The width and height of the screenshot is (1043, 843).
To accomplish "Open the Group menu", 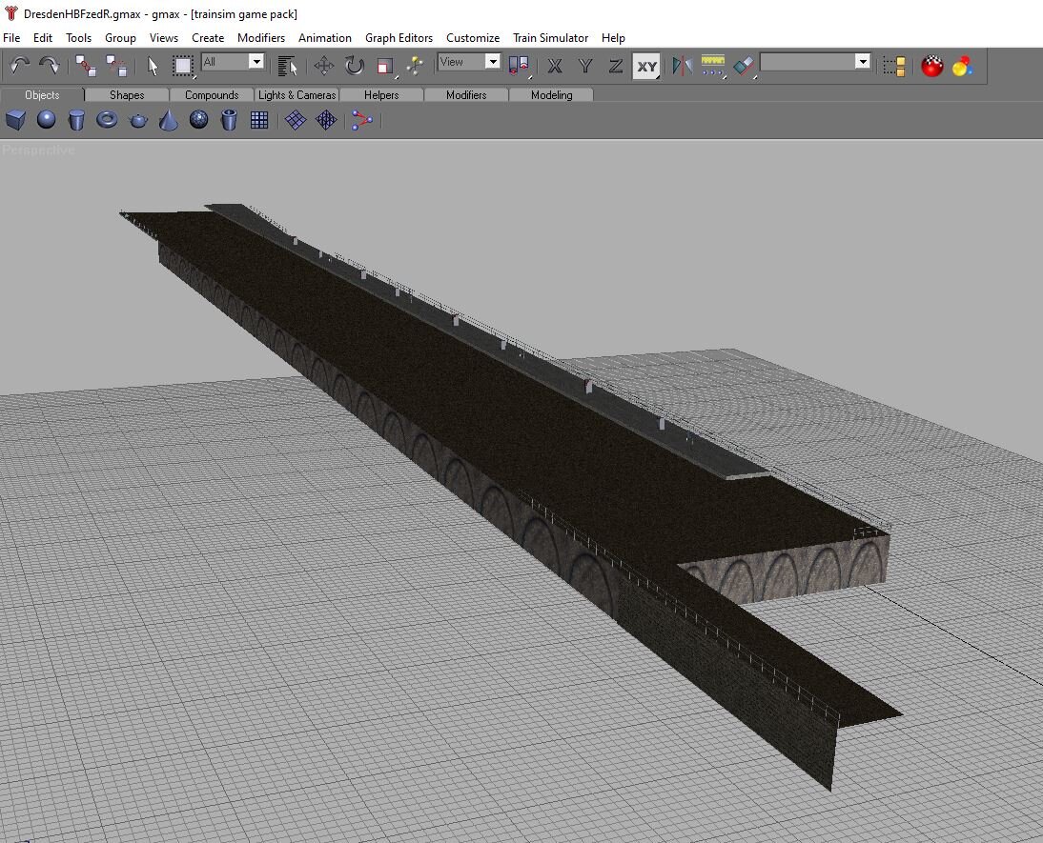I will coord(120,38).
